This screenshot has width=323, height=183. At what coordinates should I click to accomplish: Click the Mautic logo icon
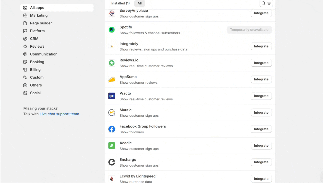pyautogui.click(x=112, y=113)
